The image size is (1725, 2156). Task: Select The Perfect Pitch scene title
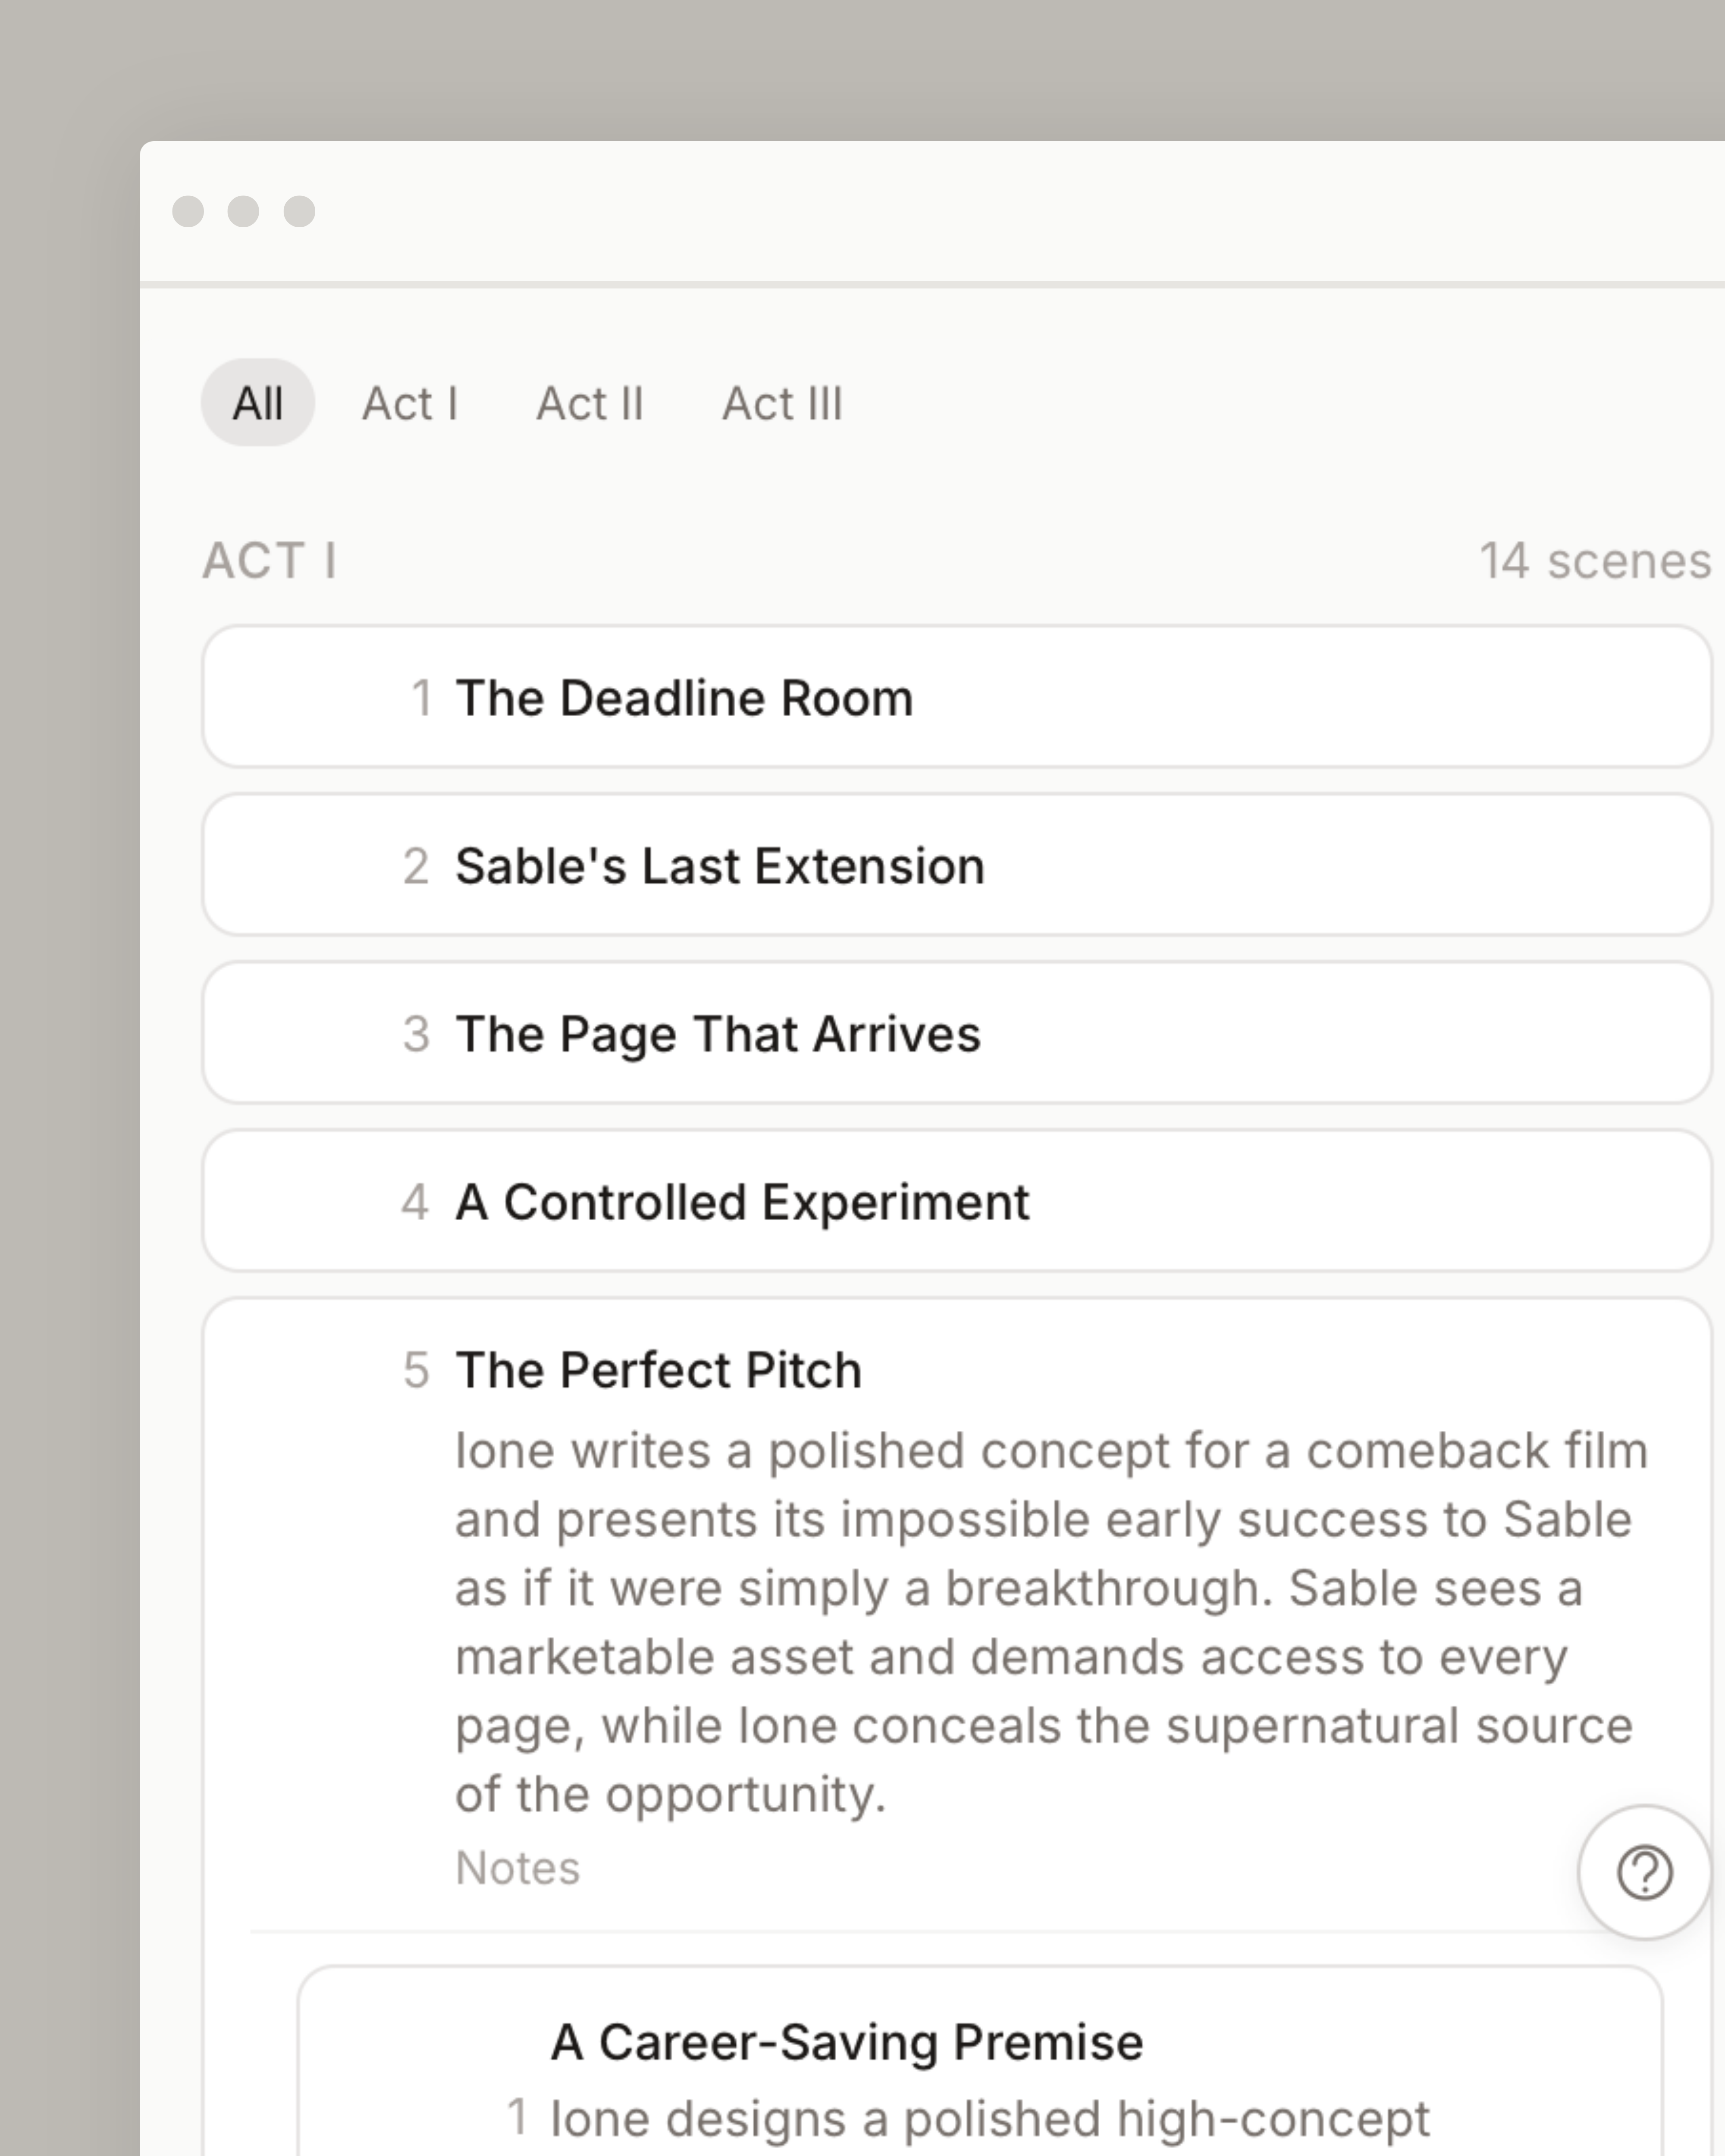[658, 1370]
